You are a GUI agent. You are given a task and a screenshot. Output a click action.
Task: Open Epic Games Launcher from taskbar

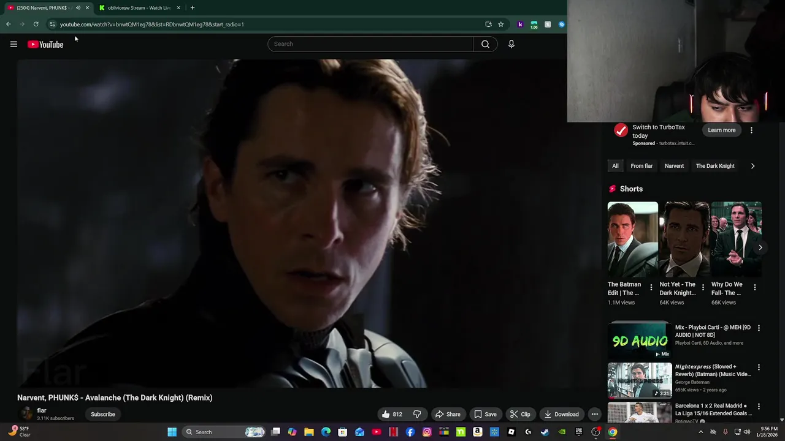point(578,432)
